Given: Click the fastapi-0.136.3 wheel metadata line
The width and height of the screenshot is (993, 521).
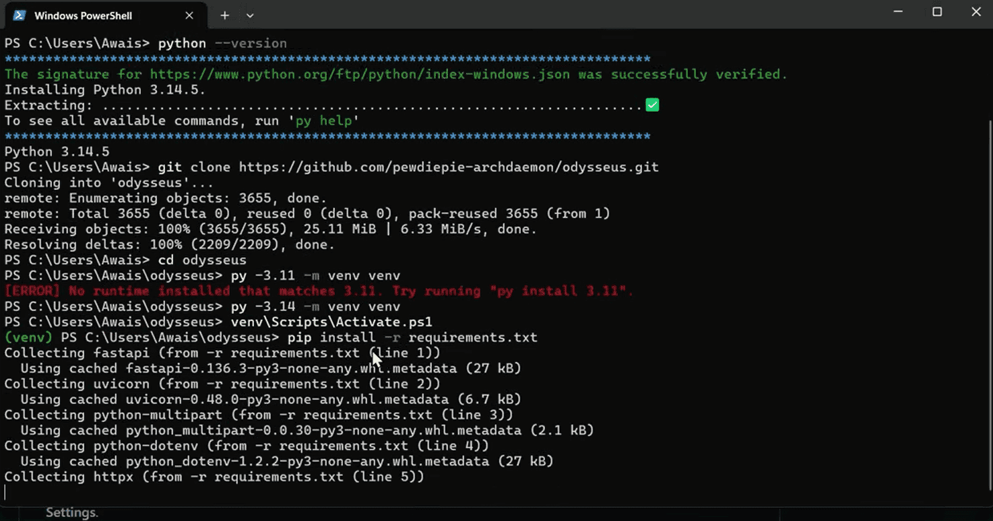Looking at the screenshot, I should click(x=271, y=368).
